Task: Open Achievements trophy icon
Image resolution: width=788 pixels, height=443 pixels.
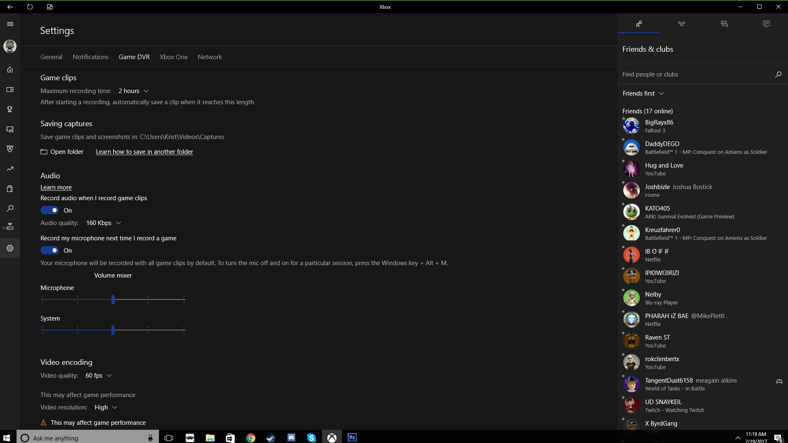Action: click(10, 109)
